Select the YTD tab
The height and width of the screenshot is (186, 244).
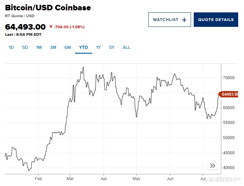coord(83,48)
